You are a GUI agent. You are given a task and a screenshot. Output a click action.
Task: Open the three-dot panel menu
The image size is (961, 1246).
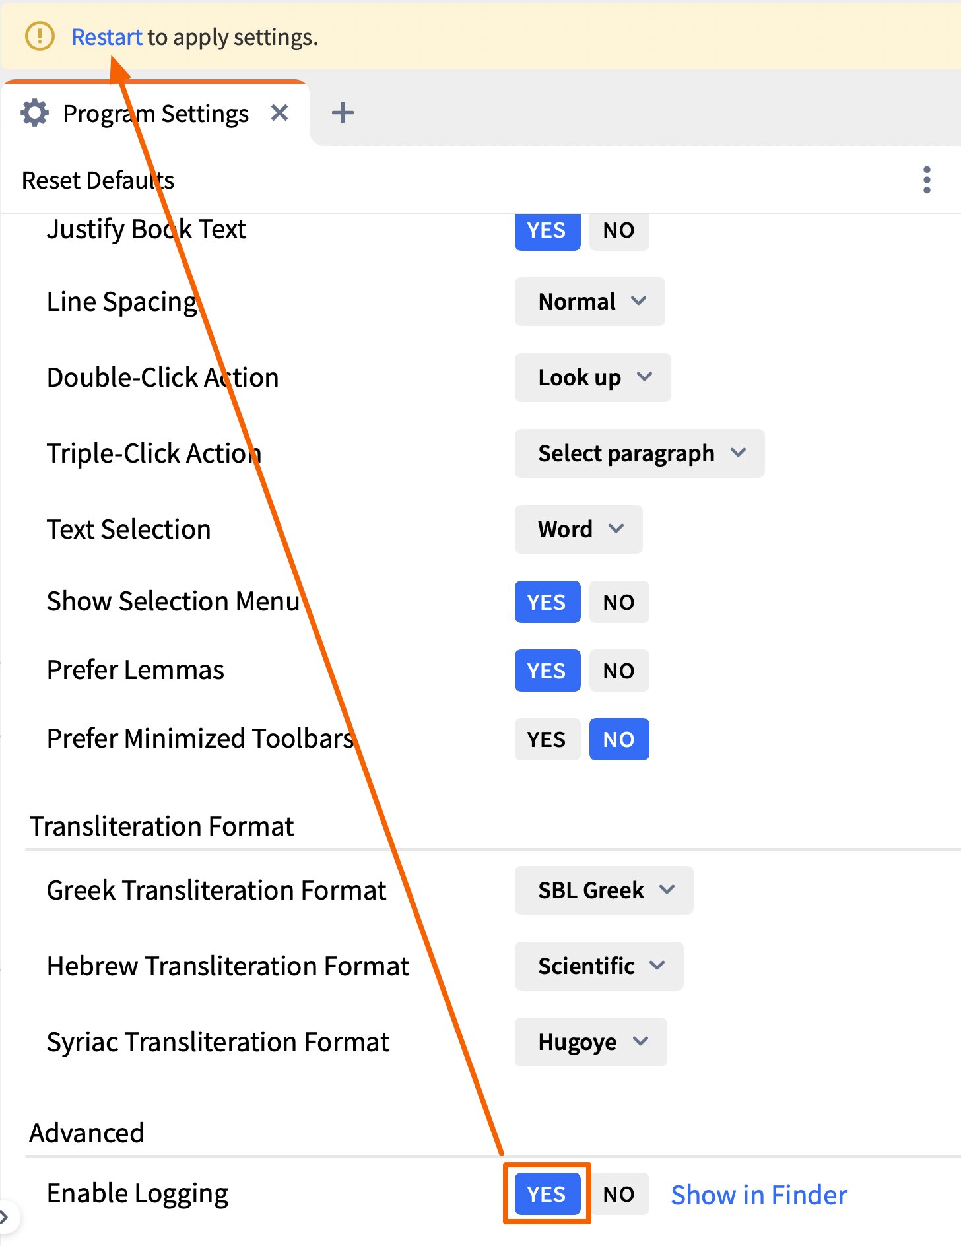coord(927,180)
